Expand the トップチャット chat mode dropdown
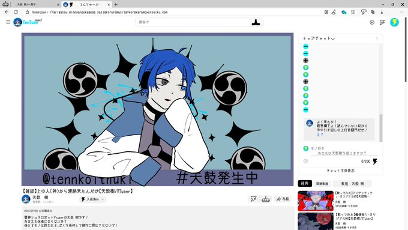 (319, 38)
